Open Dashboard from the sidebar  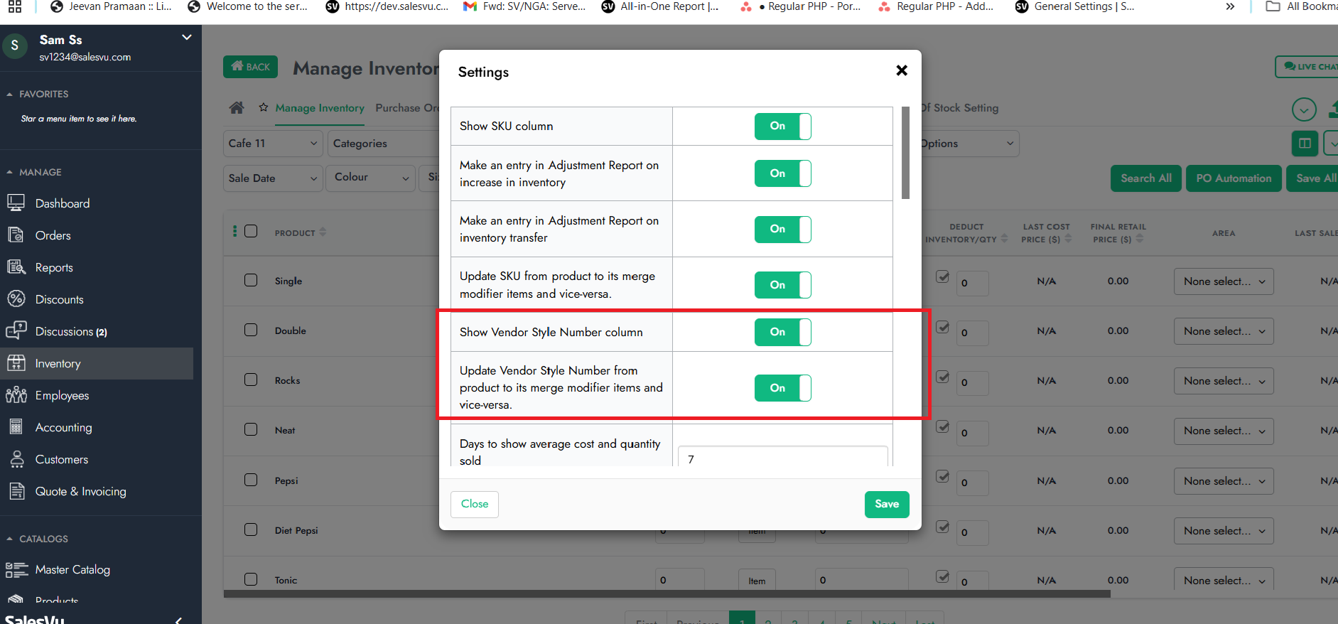click(x=63, y=203)
